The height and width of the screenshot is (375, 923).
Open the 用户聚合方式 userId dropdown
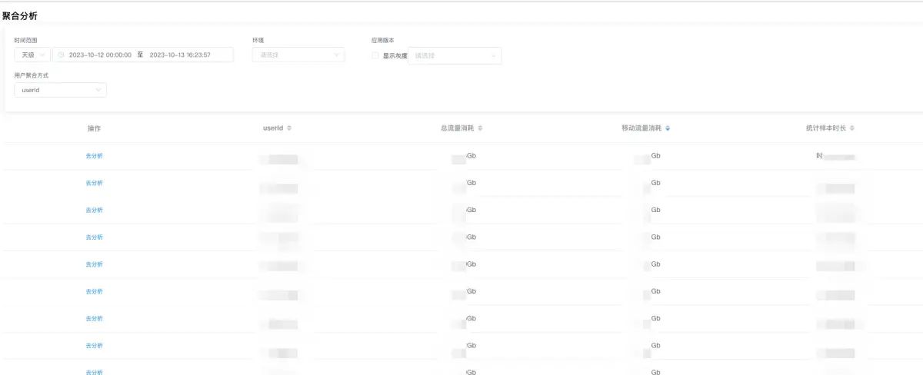pos(60,90)
